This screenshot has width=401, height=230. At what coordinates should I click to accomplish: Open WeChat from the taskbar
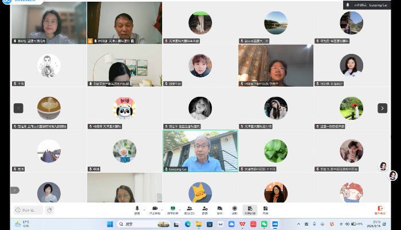(264, 224)
